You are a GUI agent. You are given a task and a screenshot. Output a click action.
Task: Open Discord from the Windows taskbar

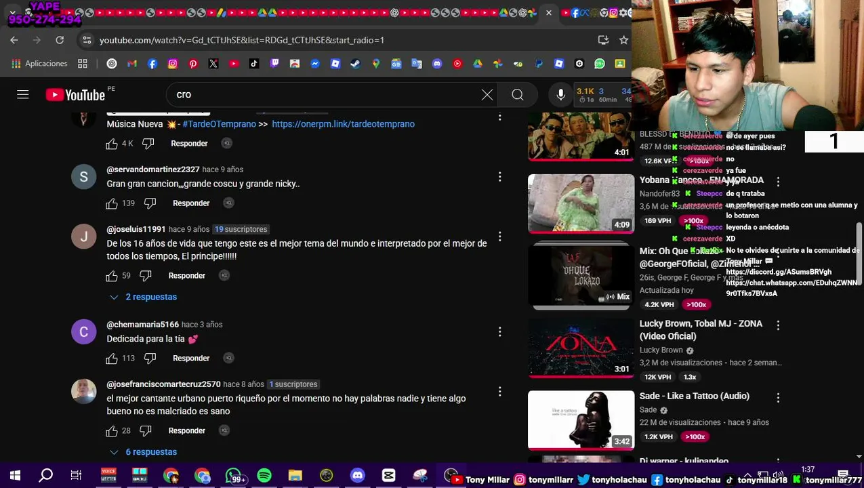point(358,476)
